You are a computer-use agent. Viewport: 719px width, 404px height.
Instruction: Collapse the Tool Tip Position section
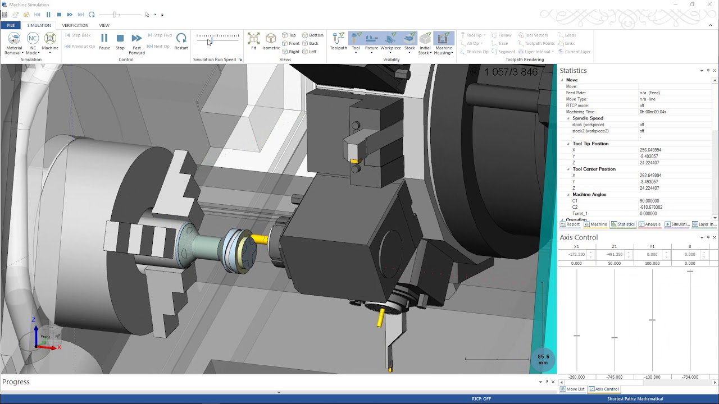[x=568, y=144]
